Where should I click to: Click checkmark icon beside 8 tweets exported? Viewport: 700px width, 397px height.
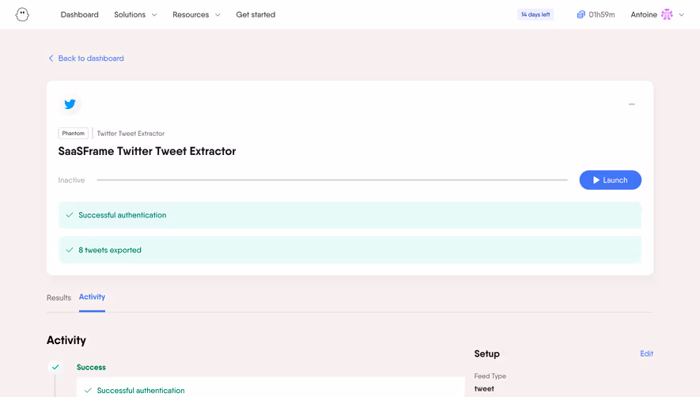(x=69, y=250)
